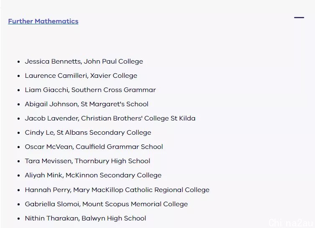Select the Jessica Bennetts list entry
This screenshot has height=228, width=315.
point(84,61)
